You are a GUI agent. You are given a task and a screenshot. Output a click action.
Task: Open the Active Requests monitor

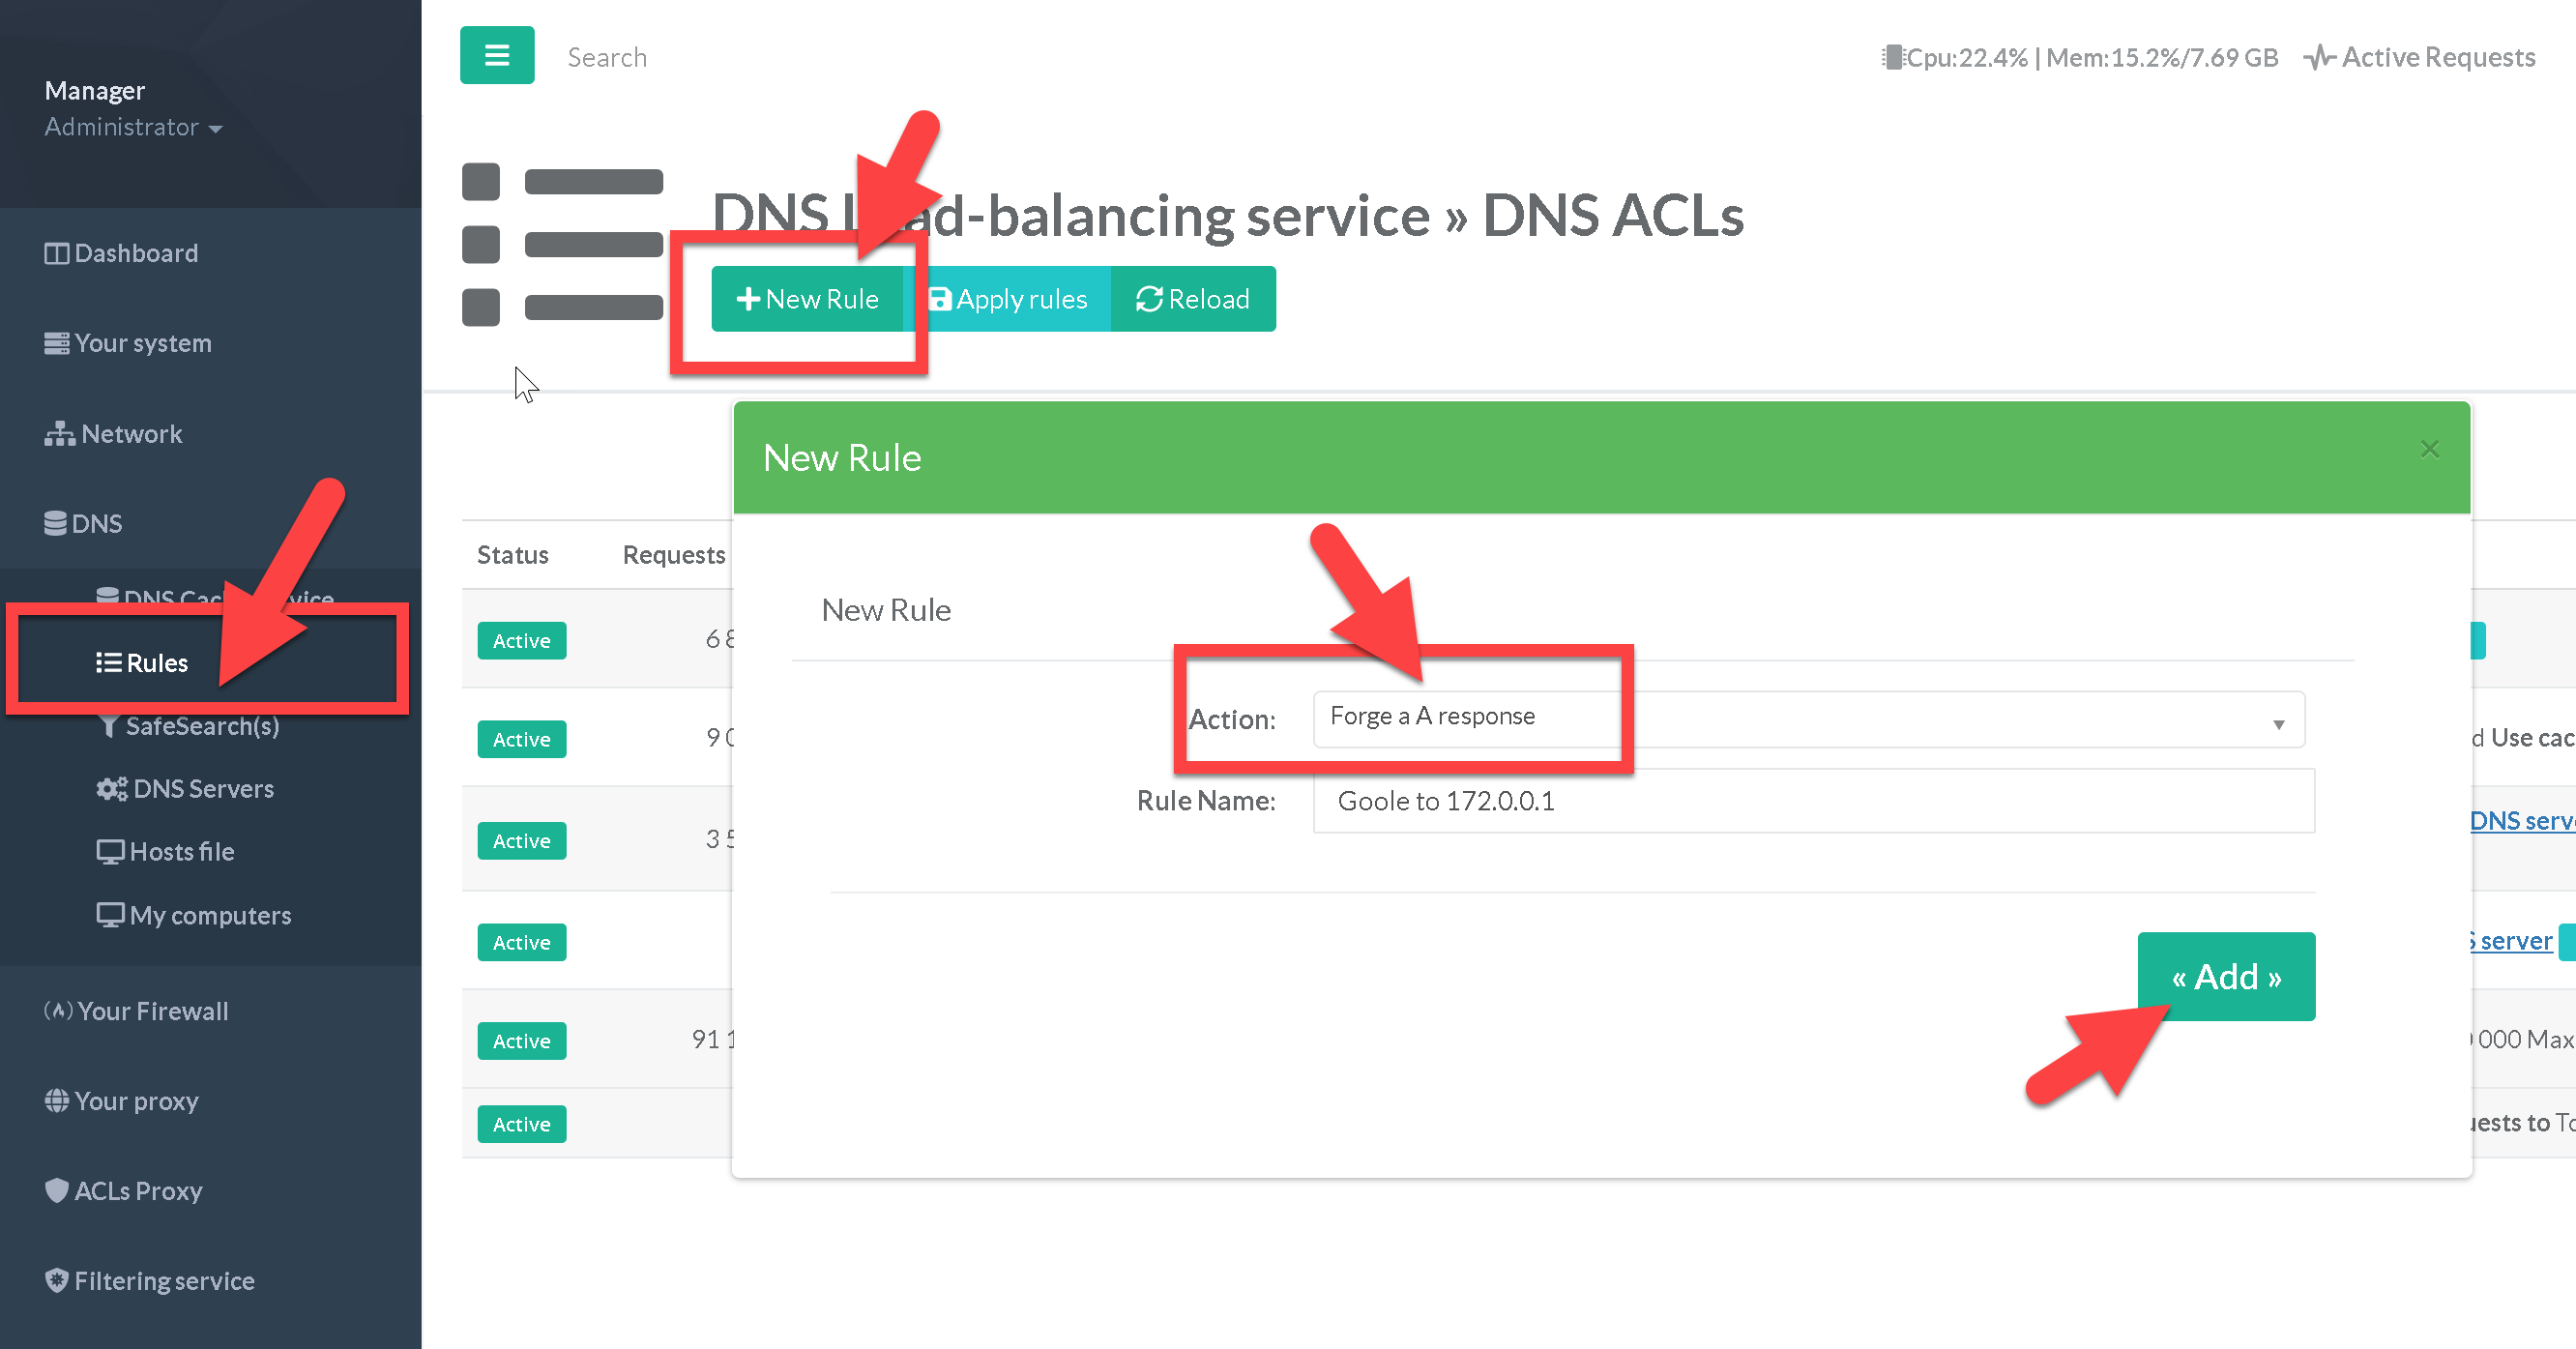coord(2420,58)
